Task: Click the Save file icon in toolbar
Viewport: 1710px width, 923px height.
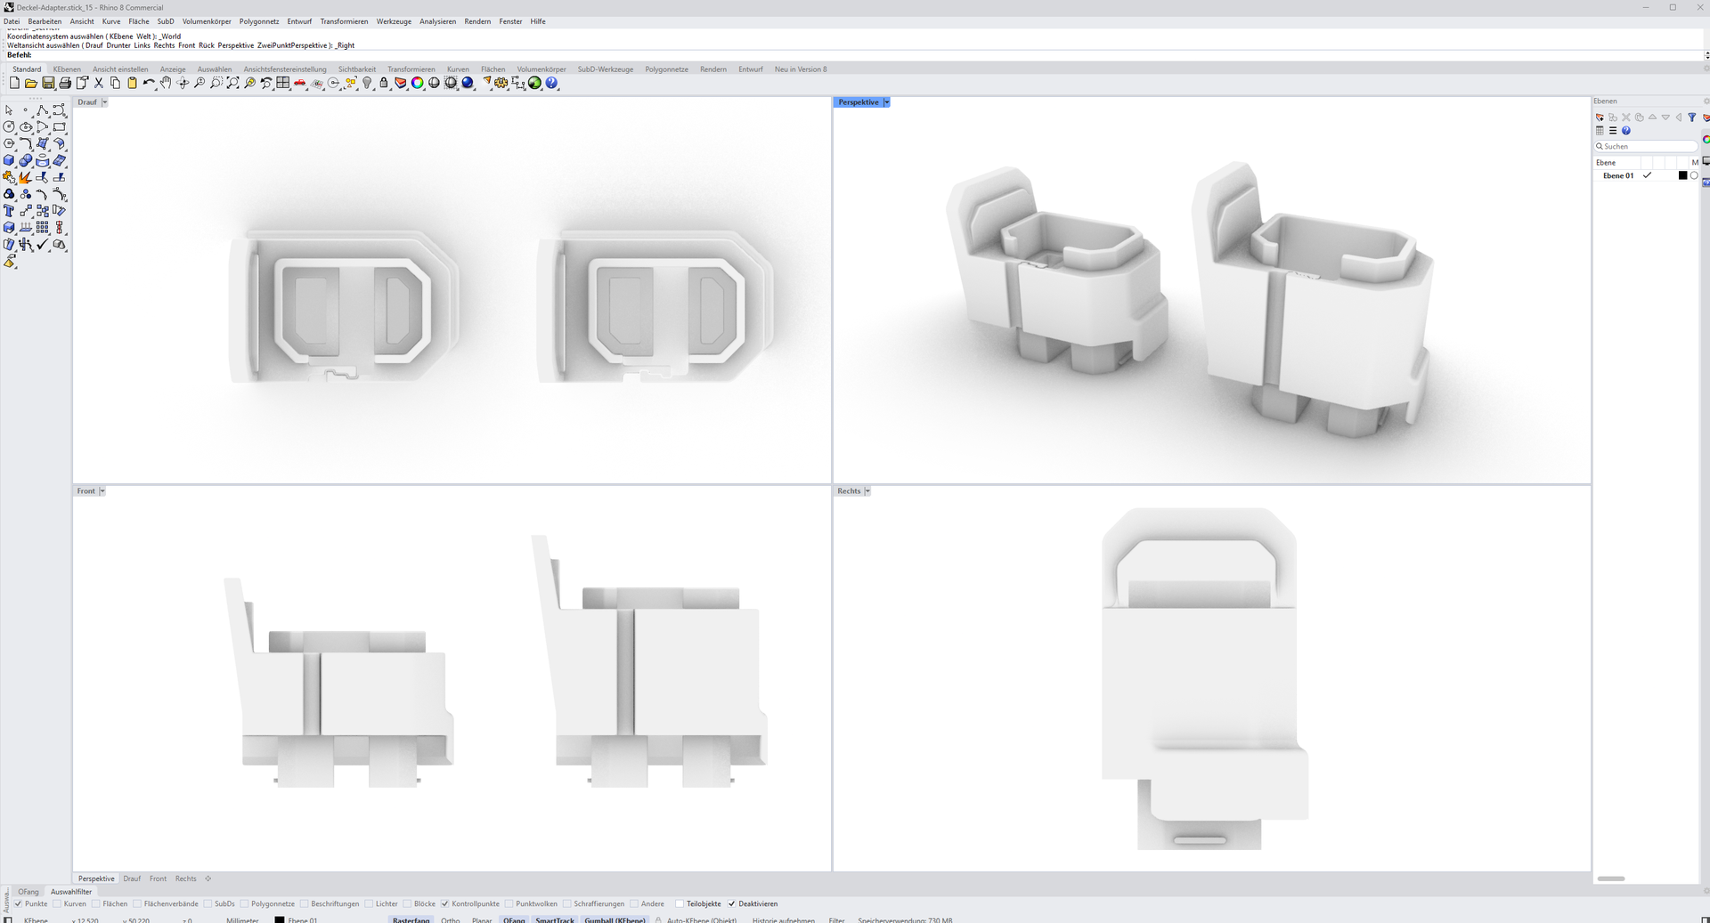Action: (48, 83)
